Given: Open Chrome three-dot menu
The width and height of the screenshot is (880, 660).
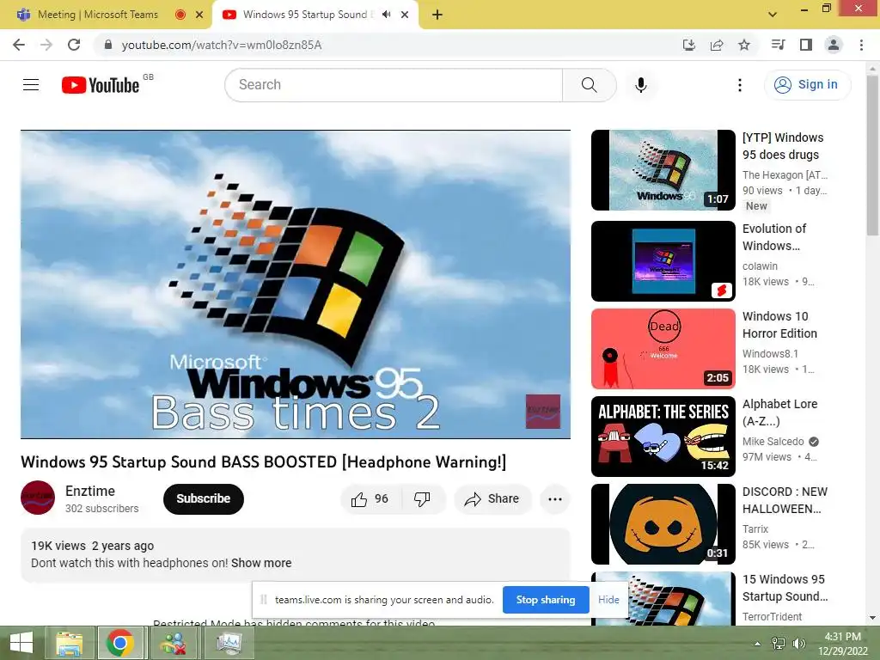Looking at the screenshot, I should tap(861, 45).
